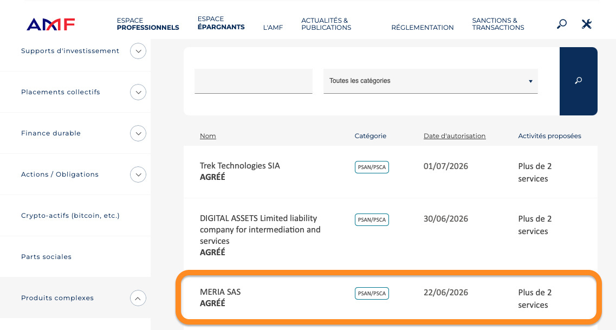
Task: Expand Actions / Obligations section
Action: tap(138, 175)
